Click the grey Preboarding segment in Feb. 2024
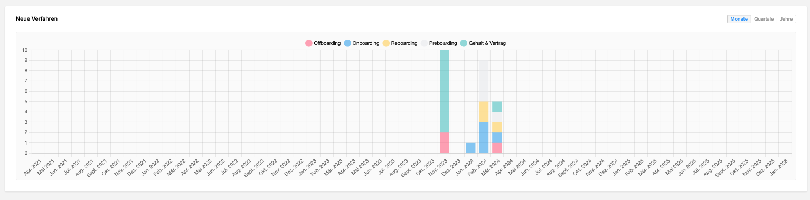The height and width of the screenshot is (200, 810). click(484, 81)
